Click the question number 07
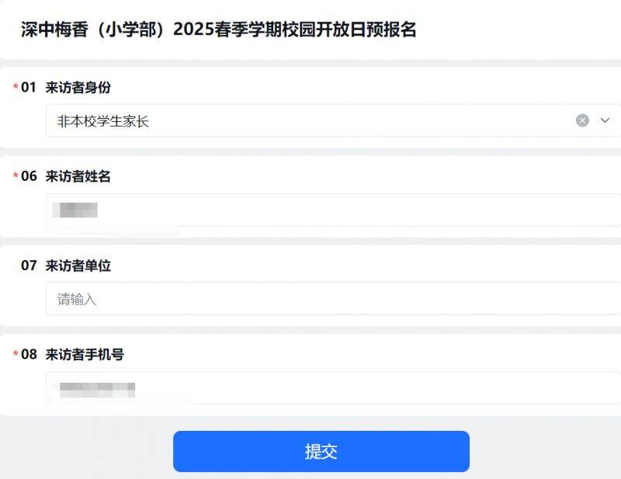This screenshot has width=621, height=479. (x=29, y=266)
